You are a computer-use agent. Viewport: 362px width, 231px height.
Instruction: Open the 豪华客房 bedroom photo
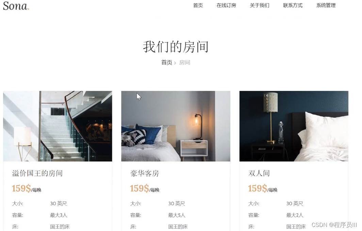pyautogui.click(x=176, y=126)
